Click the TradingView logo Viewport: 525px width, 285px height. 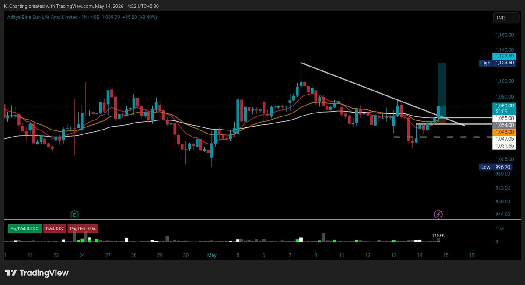point(37,273)
